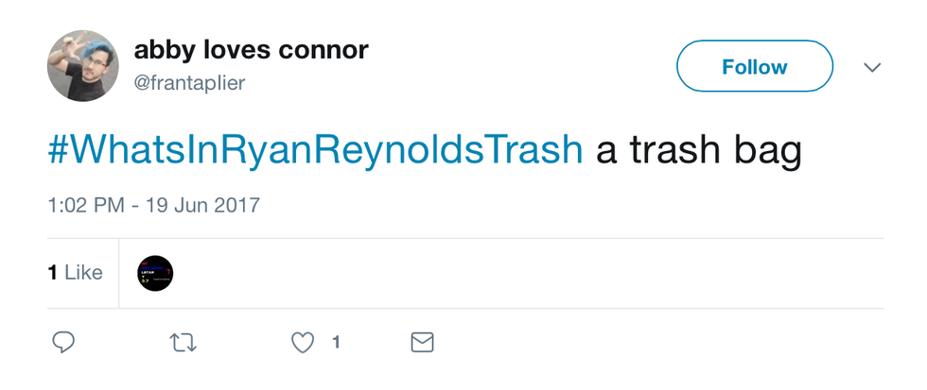The height and width of the screenshot is (390, 927).
Task: Open abby loves connor's profile picture
Action: point(83,66)
